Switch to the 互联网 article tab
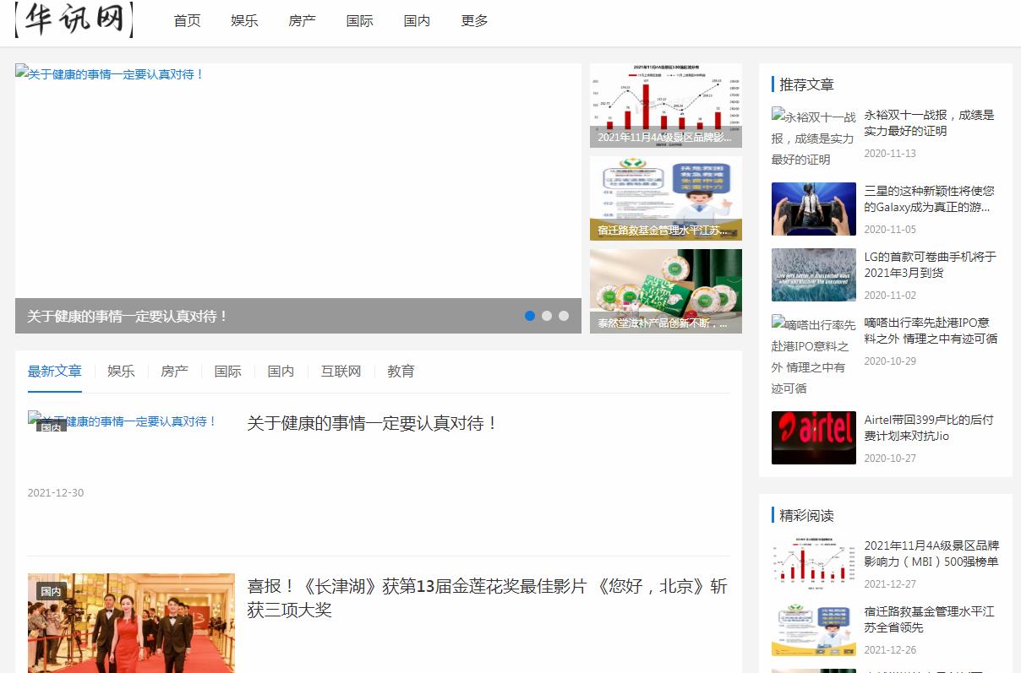 [x=341, y=372]
